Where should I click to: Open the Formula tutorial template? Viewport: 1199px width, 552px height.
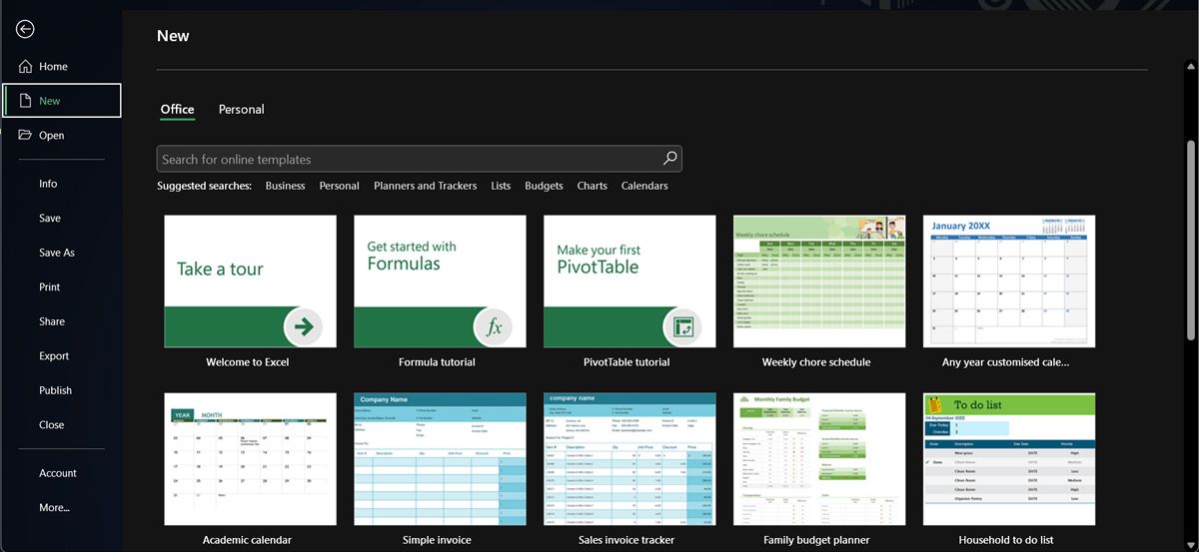tap(440, 281)
